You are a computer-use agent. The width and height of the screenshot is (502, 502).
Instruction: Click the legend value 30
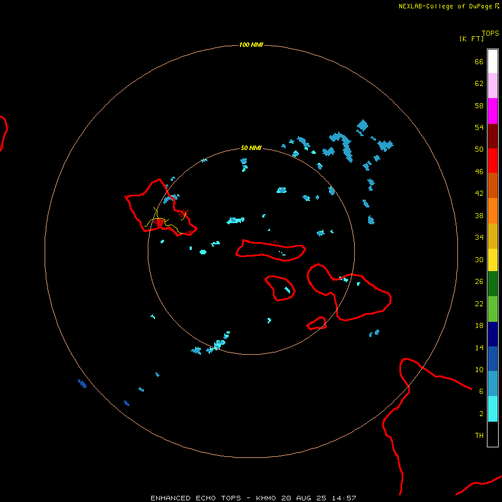(x=479, y=259)
